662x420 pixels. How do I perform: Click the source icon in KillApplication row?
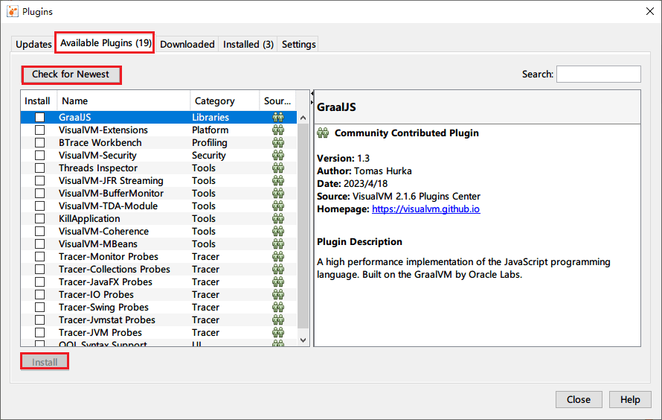click(277, 219)
